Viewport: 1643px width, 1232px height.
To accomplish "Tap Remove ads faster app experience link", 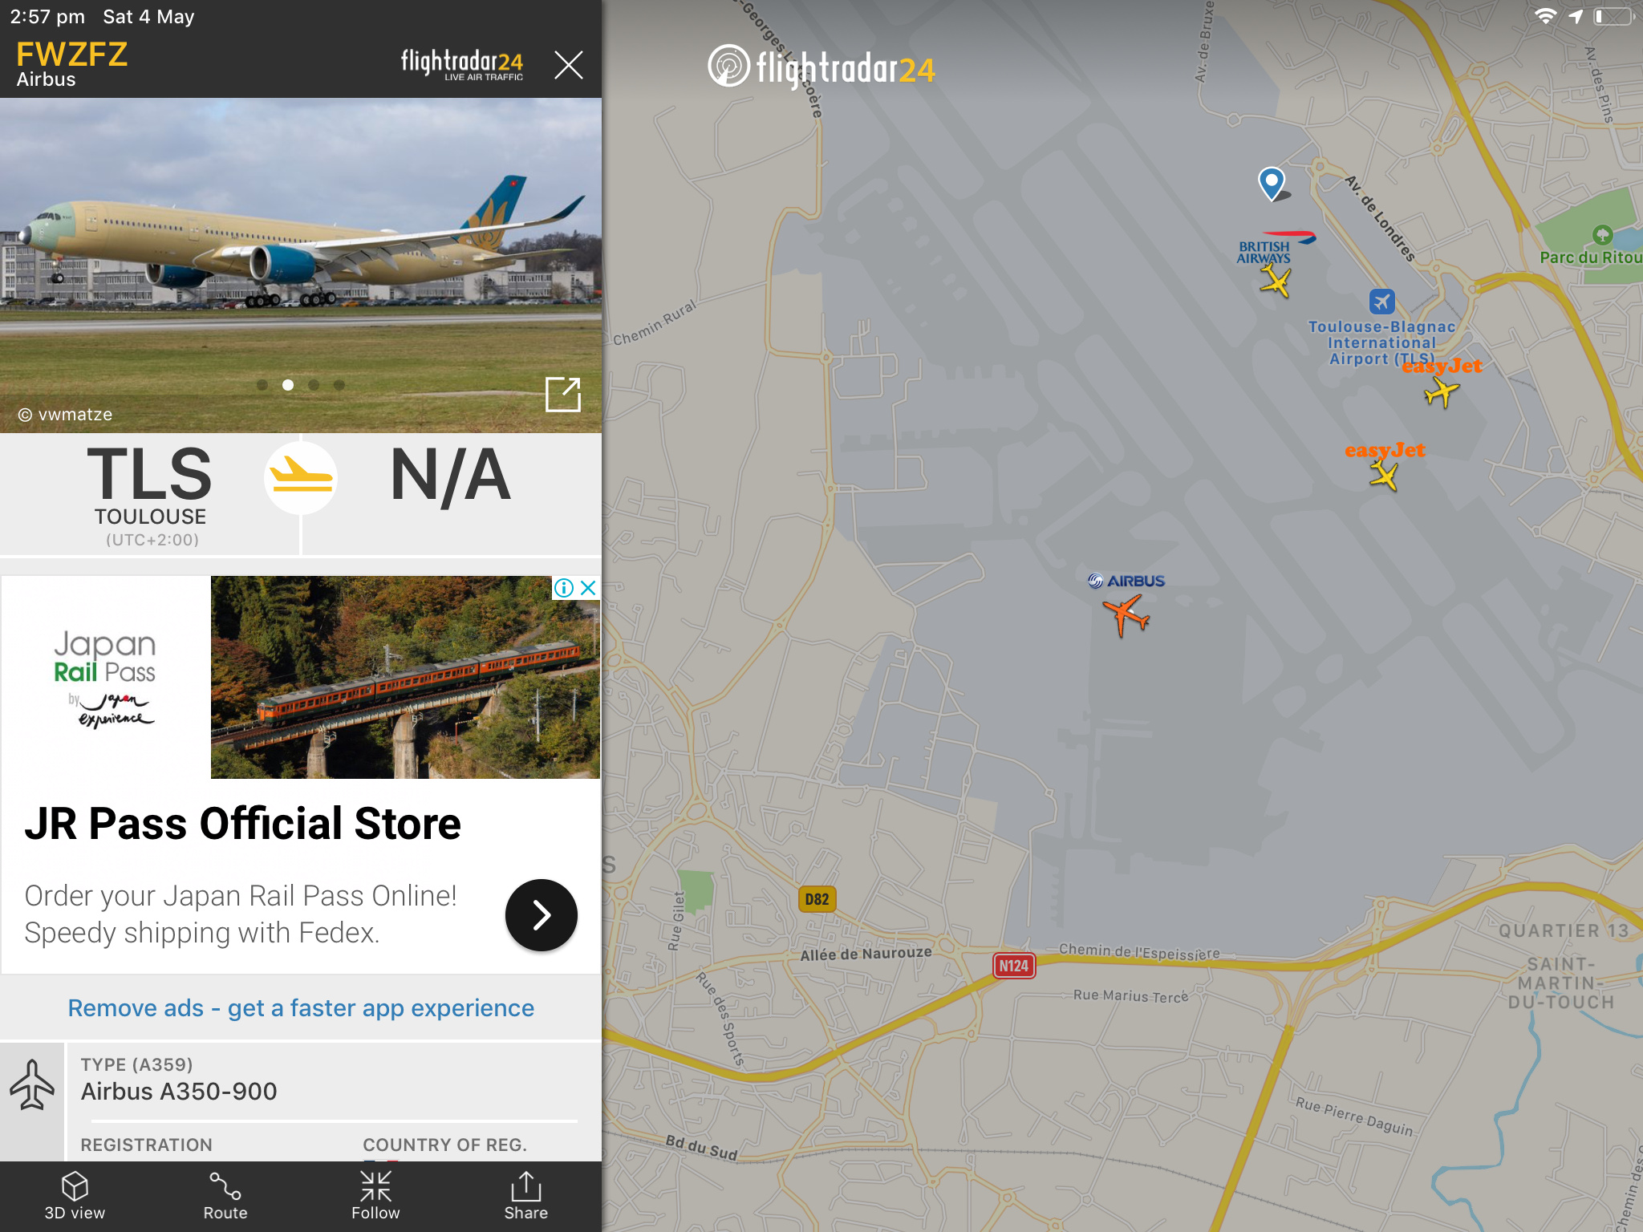I will click(x=301, y=1007).
